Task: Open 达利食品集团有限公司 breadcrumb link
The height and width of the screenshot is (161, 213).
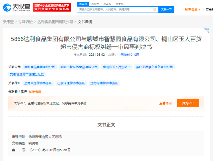Action: pyautogui.click(x=55, y=22)
